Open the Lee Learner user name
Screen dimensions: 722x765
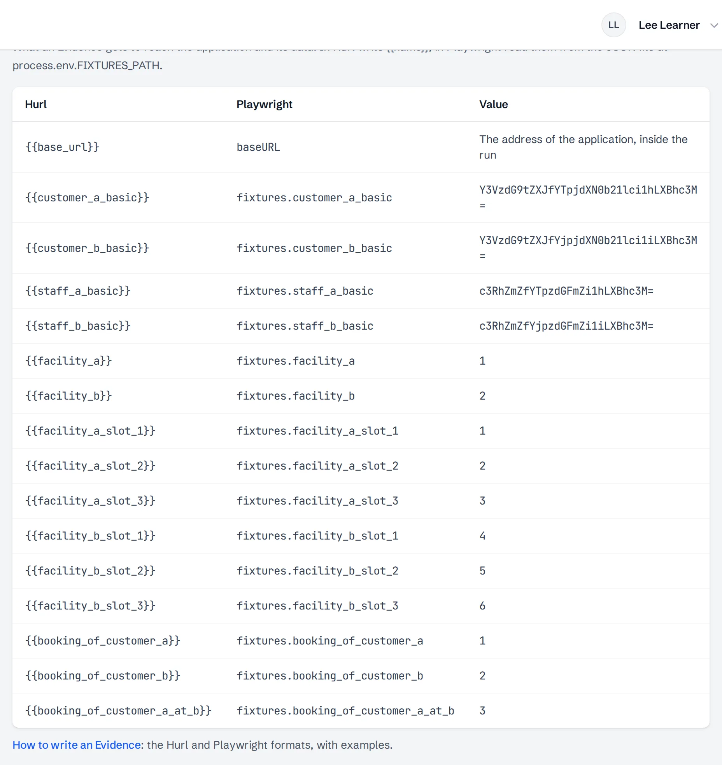click(669, 25)
